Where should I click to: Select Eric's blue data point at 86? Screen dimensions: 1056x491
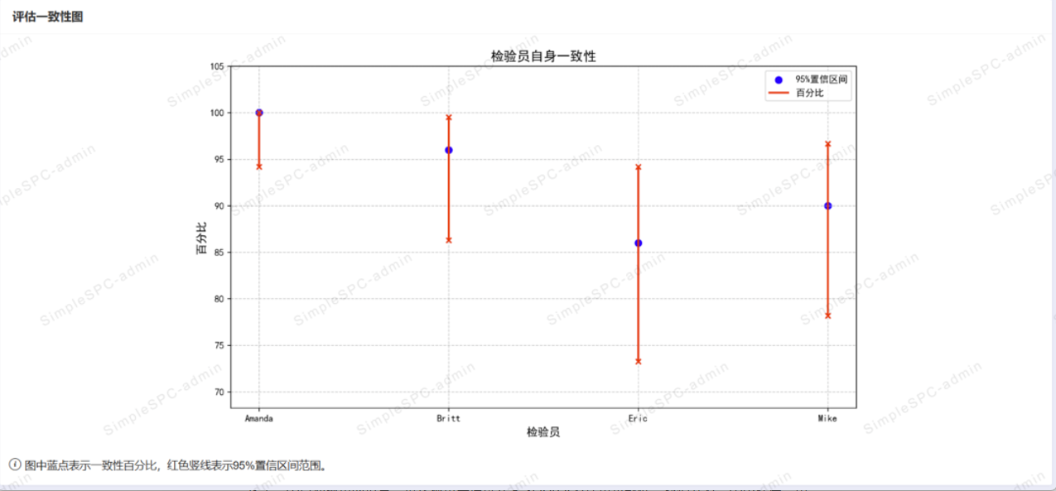638,243
